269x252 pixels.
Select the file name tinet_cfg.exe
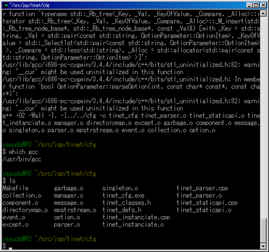[123, 196]
